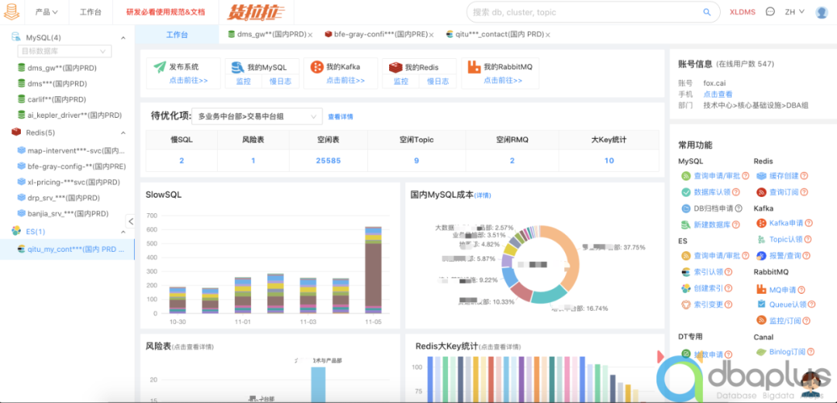This screenshot has width=837, height=403.
Task: Click 点击前往>> under 我的RabbitMQ
Action: 503,81
